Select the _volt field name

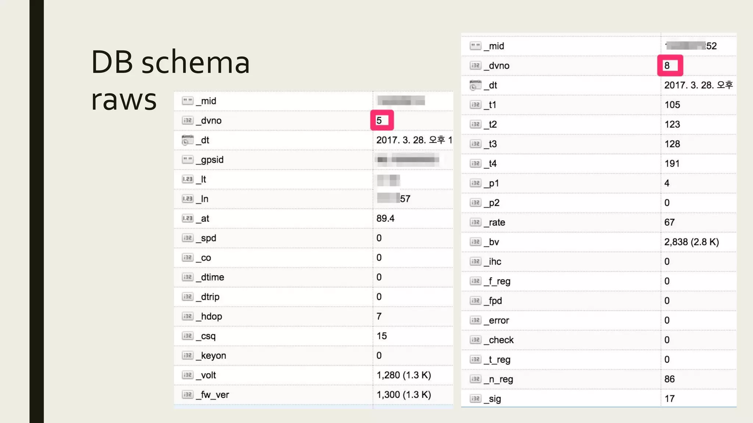point(206,375)
